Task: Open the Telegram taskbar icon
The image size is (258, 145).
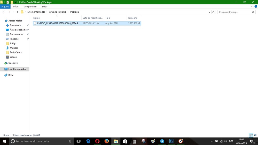Action: click(x=162, y=141)
